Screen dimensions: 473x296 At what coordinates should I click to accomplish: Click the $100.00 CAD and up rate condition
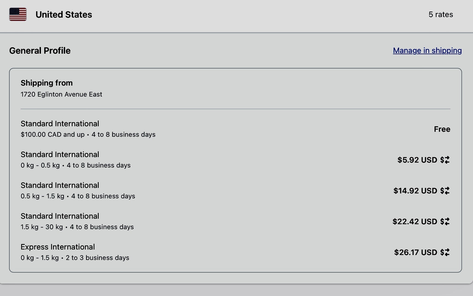tap(52, 135)
